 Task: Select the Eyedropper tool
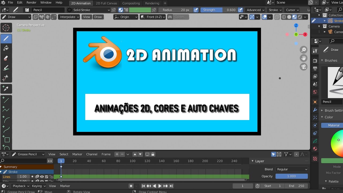click(x=6, y=89)
